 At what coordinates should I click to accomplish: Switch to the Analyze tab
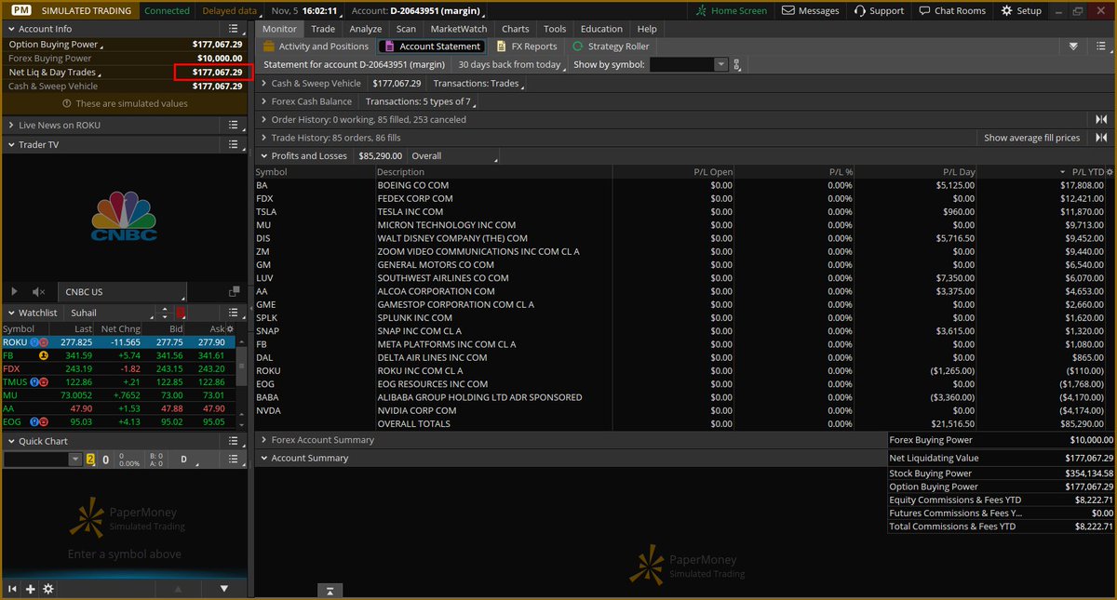click(366, 29)
